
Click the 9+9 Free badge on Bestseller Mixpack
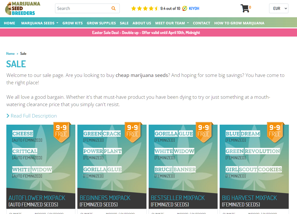tap(204, 133)
